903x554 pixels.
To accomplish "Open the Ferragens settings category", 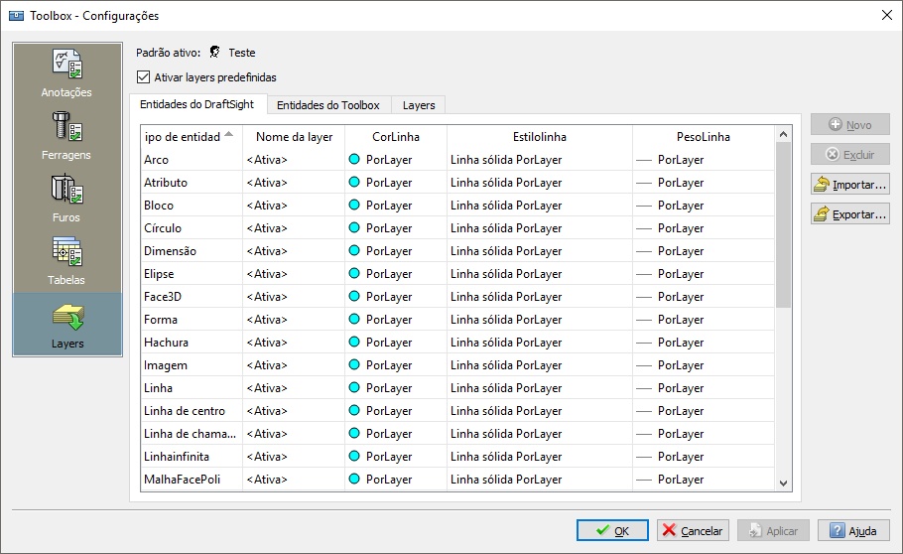I will click(66, 136).
